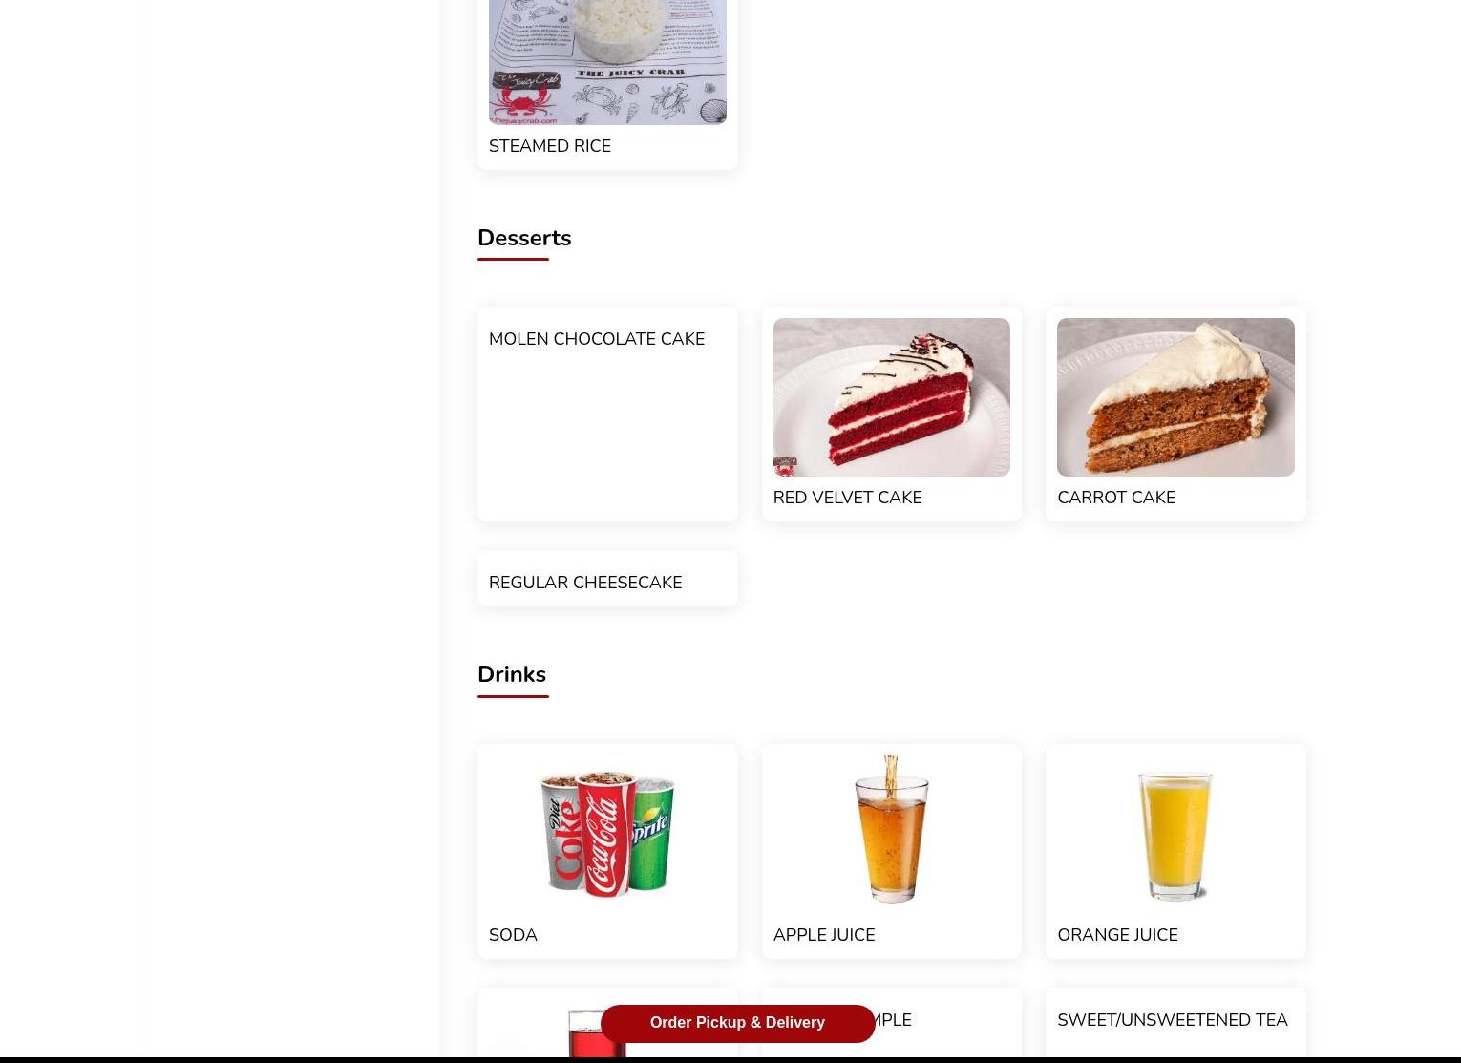Viewport: 1461px width, 1063px height.
Task: Jump to the Desserts section heading
Action: pyautogui.click(x=524, y=238)
